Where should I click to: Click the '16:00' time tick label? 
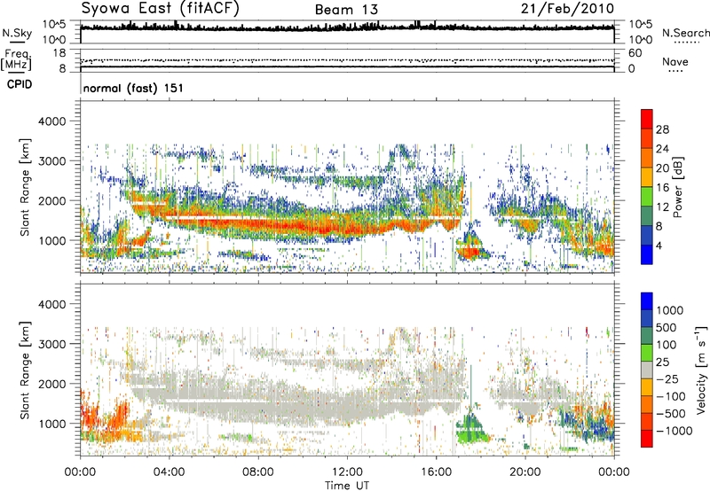(436, 472)
